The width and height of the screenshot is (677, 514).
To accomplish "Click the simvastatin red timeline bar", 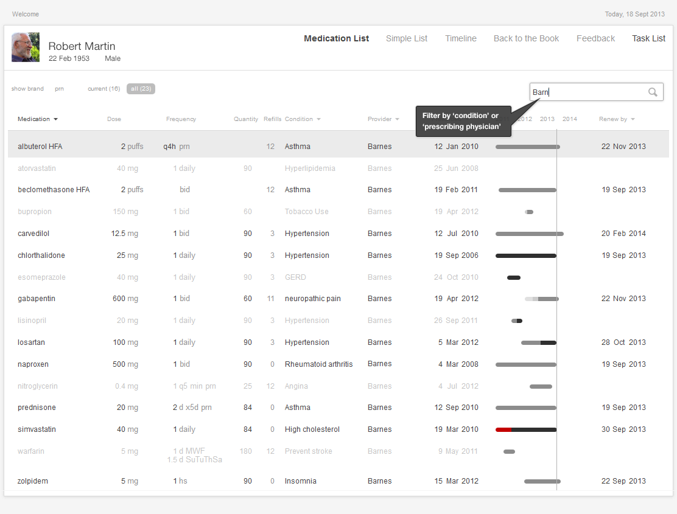I will [503, 429].
